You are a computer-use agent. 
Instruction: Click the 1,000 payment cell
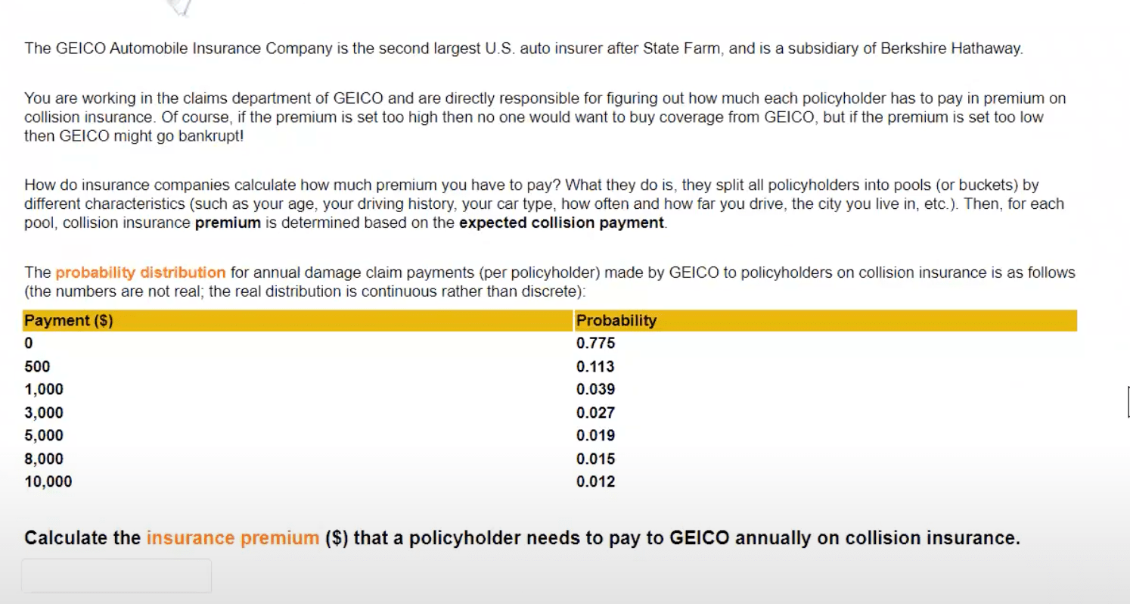[44, 390]
